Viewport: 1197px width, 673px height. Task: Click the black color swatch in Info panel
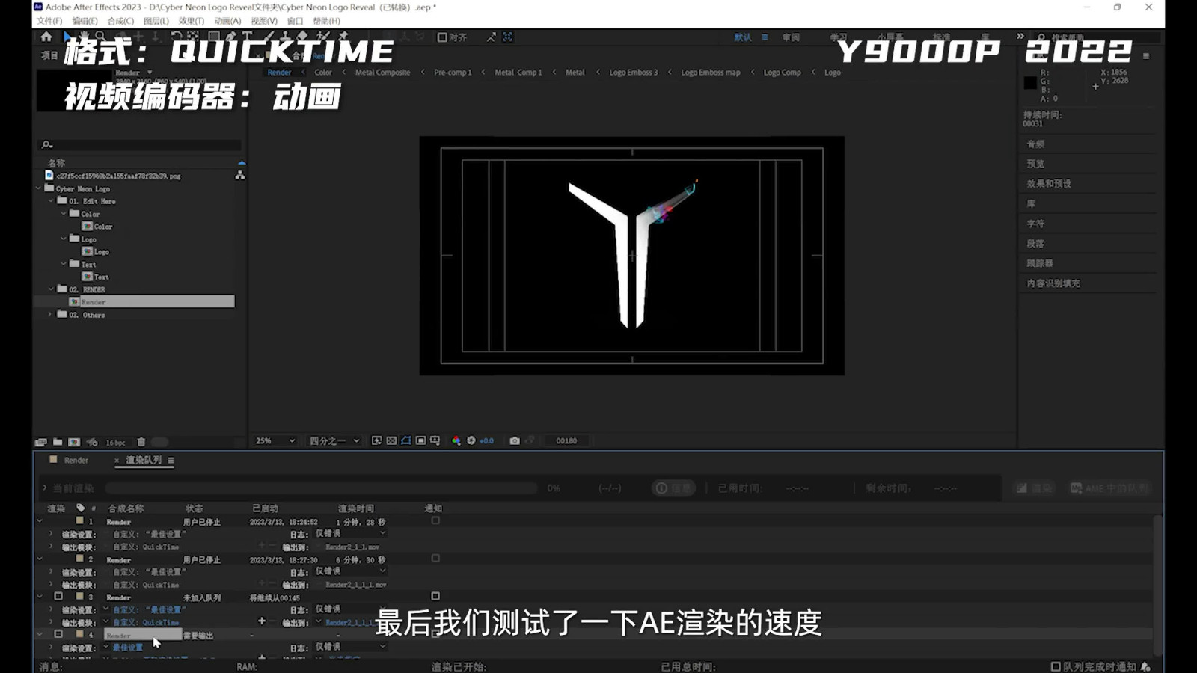(x=1030, y=83)
